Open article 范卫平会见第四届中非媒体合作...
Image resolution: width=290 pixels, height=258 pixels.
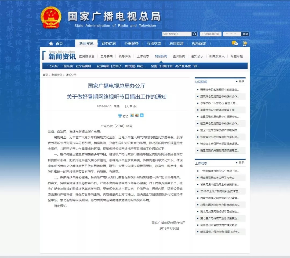click(220, 123)
